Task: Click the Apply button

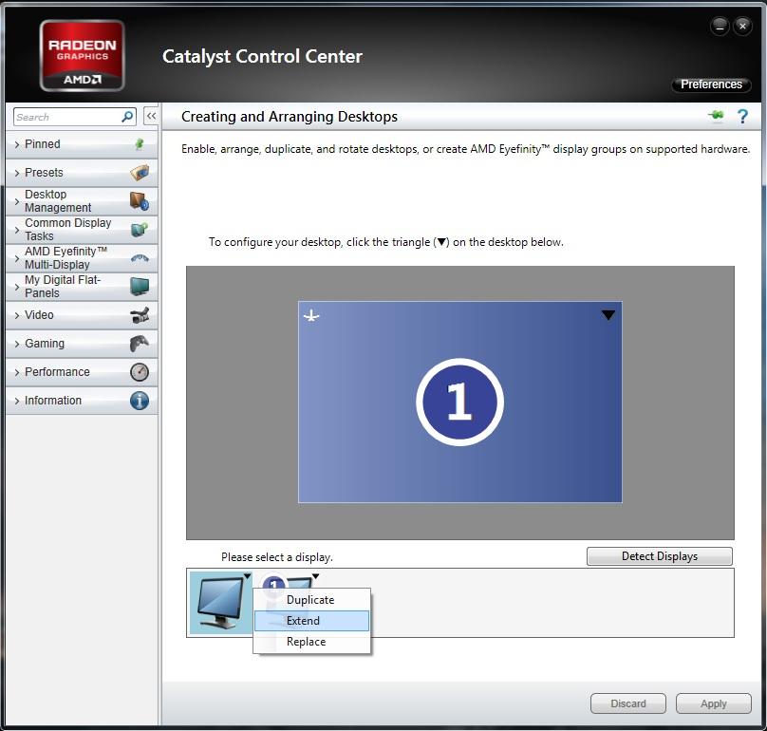Action: point(713,703)
